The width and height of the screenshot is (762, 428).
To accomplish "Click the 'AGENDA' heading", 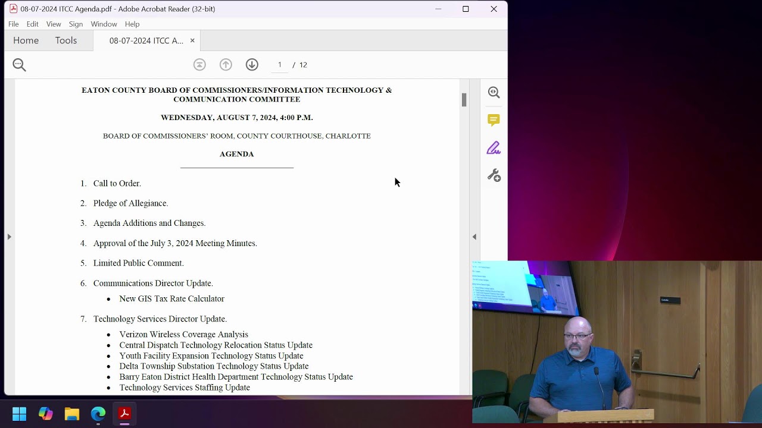I will (237, 154).
